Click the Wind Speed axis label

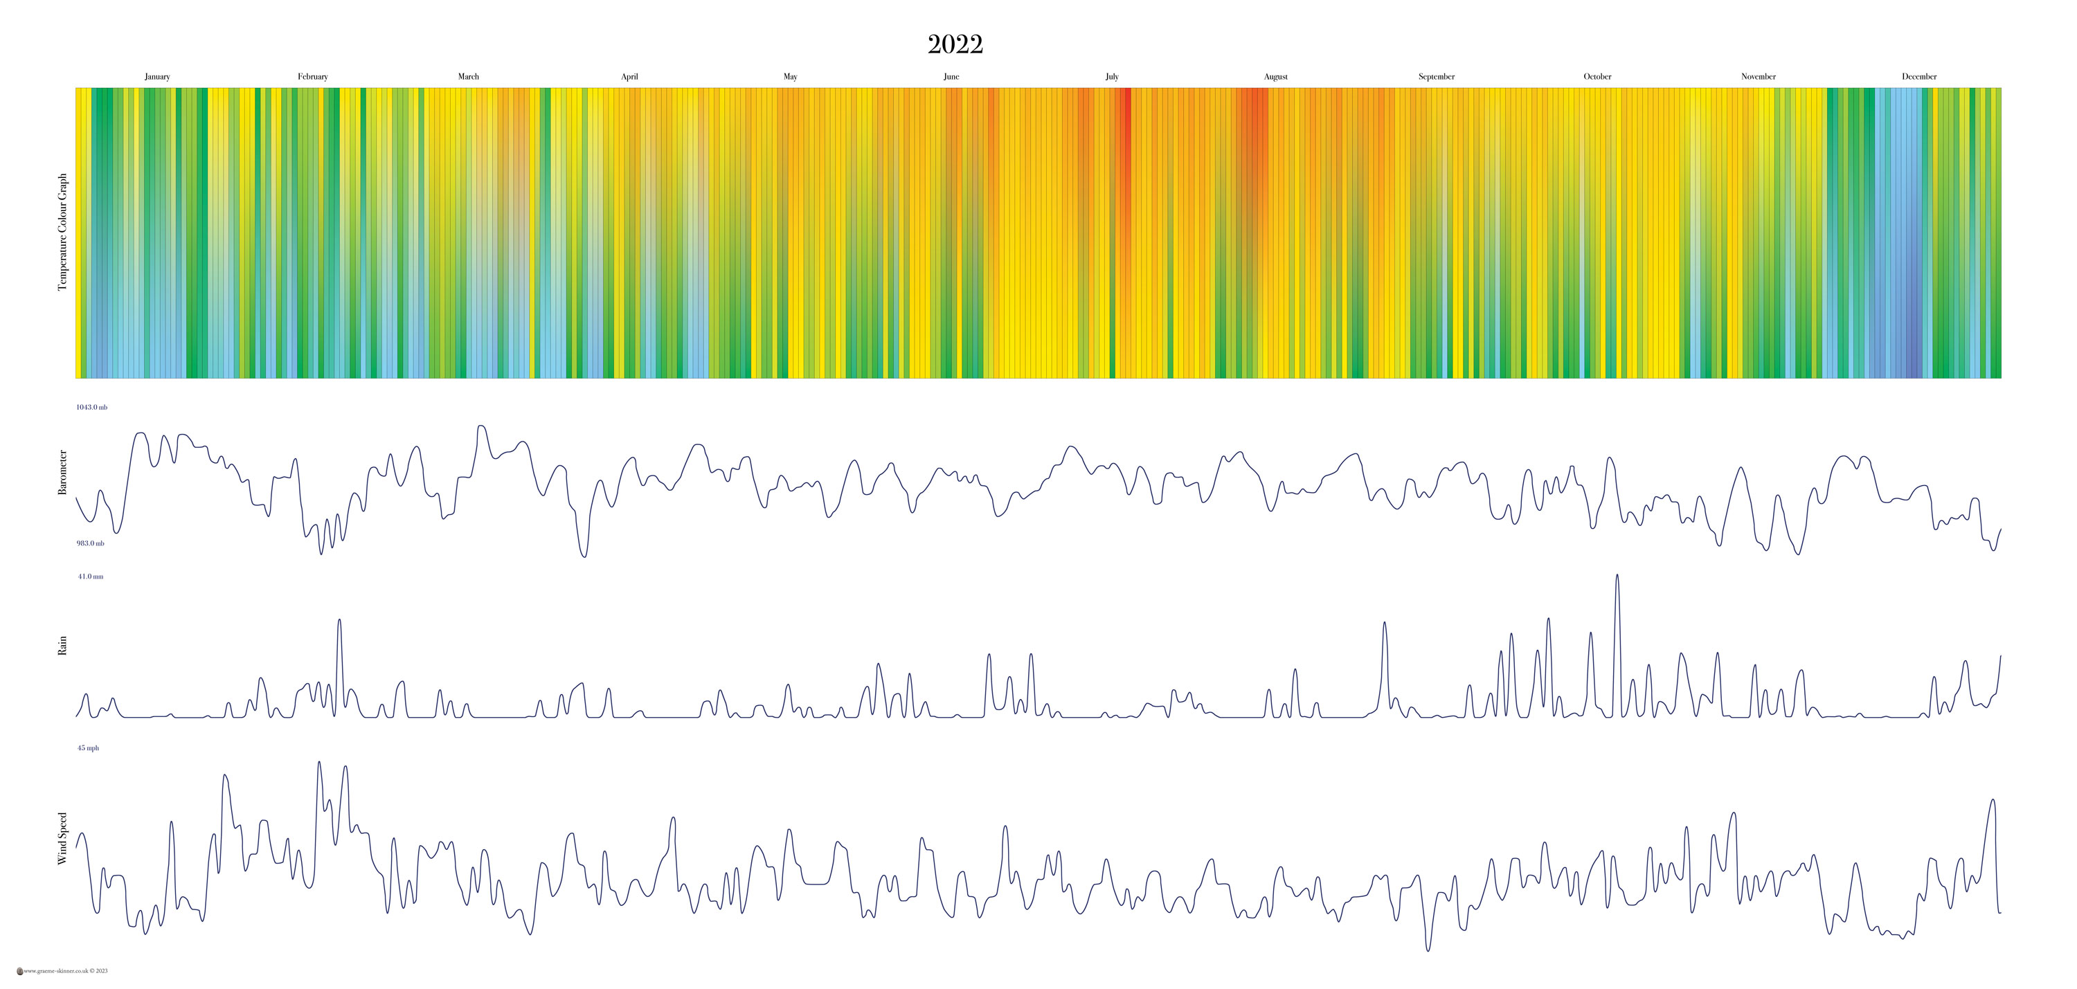click(63, 838)
